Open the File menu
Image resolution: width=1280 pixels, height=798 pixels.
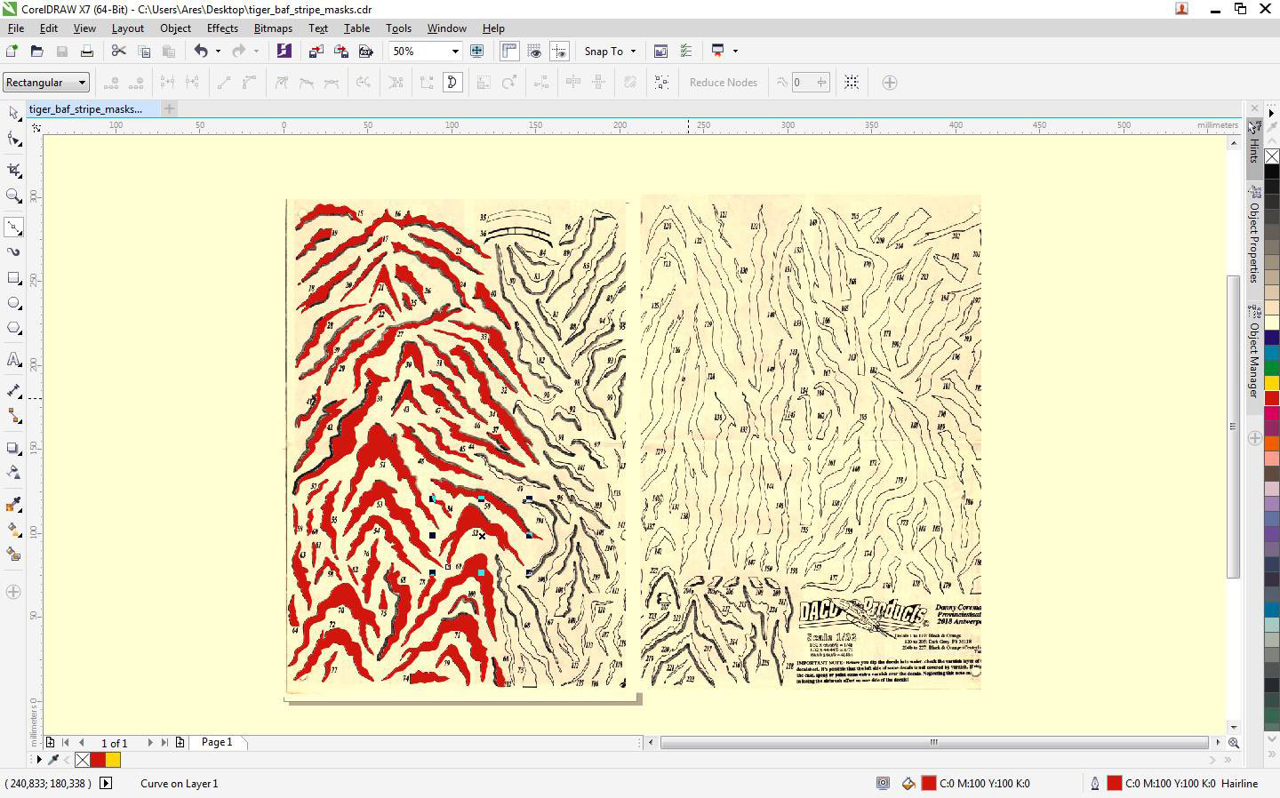[x=16, y=28]
